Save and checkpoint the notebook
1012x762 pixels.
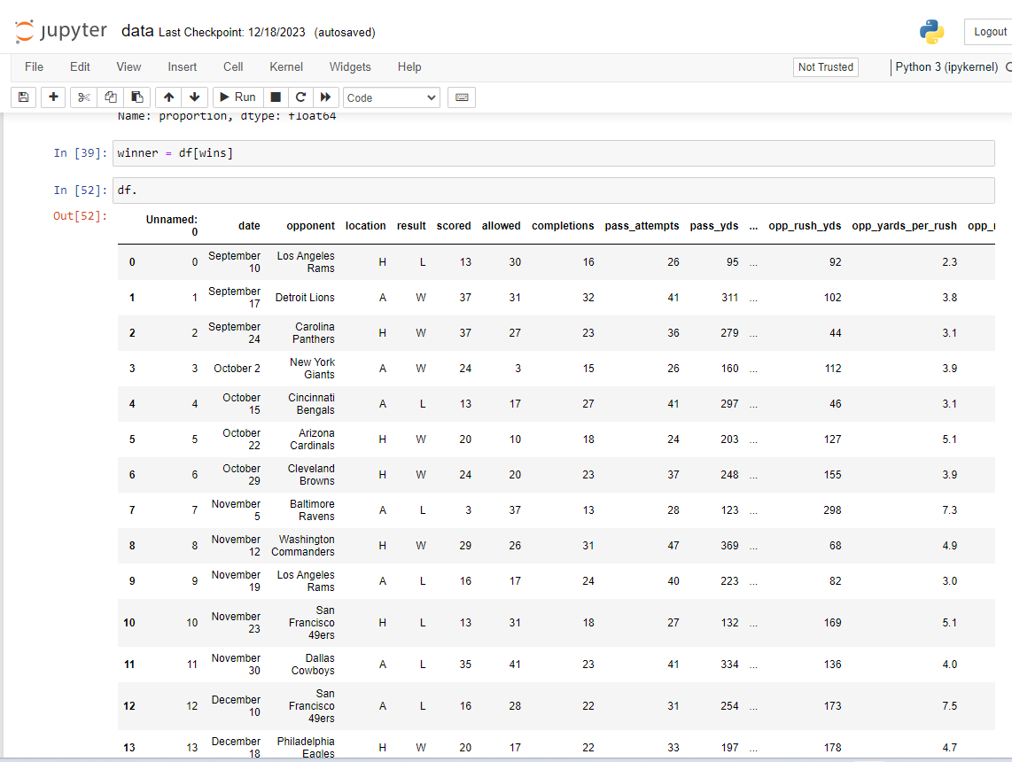coord(23,97)
